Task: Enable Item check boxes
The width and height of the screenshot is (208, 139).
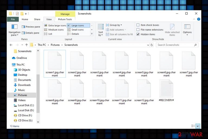Action: pyautogui.click(x=138, y=25)
